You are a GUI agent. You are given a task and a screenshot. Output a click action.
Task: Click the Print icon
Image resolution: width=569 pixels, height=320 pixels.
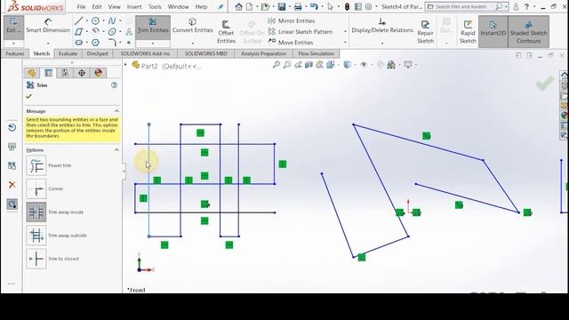click(298, 6)
